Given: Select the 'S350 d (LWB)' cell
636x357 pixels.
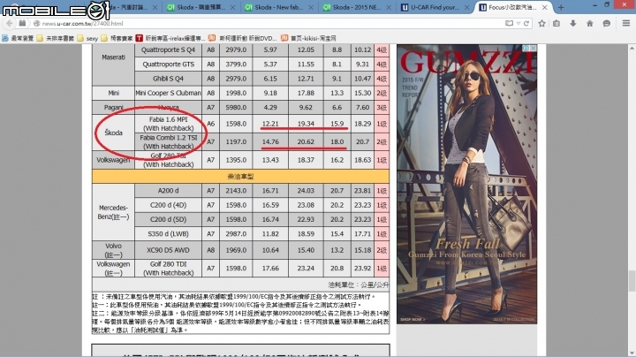Looking at the screenshot, I should click(x=168, y=233).
